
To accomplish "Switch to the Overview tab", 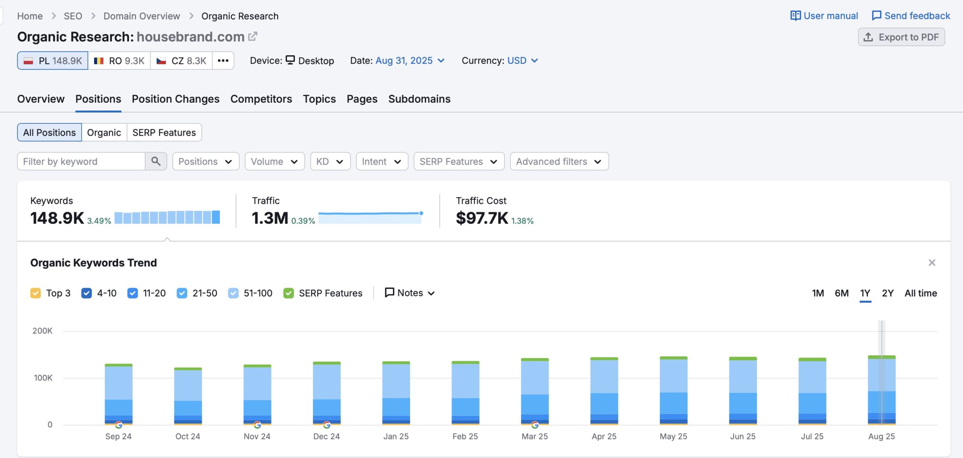I will pos(41,99).
